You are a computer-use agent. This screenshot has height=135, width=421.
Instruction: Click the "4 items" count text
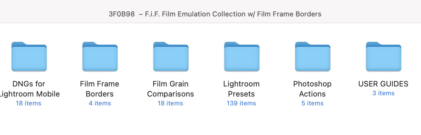[100, 103]
